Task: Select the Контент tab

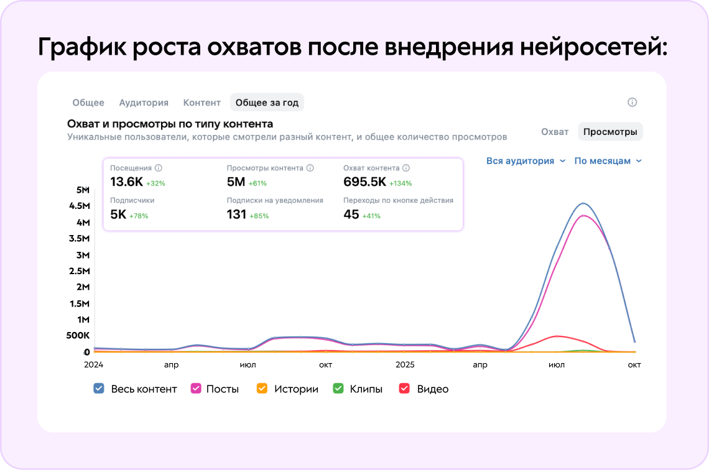Action: pyautogui.click(x=202, y=103)
